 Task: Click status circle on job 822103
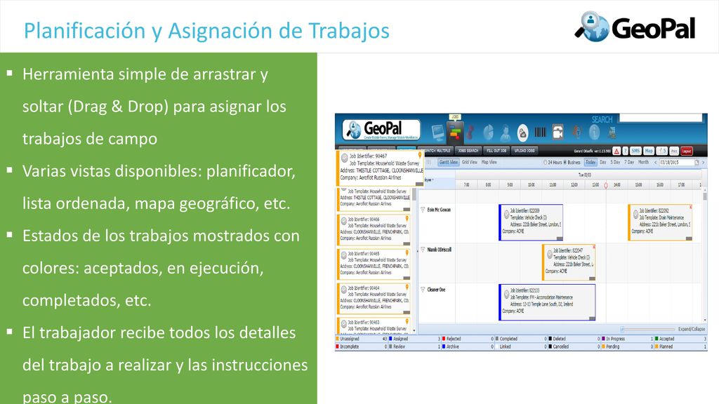[x=507, y=294]
